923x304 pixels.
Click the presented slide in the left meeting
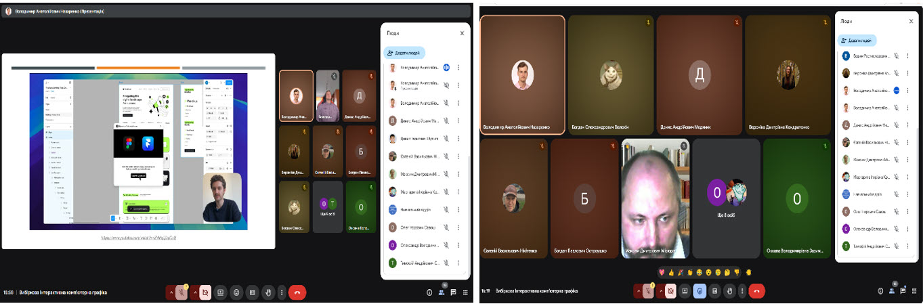139,151
